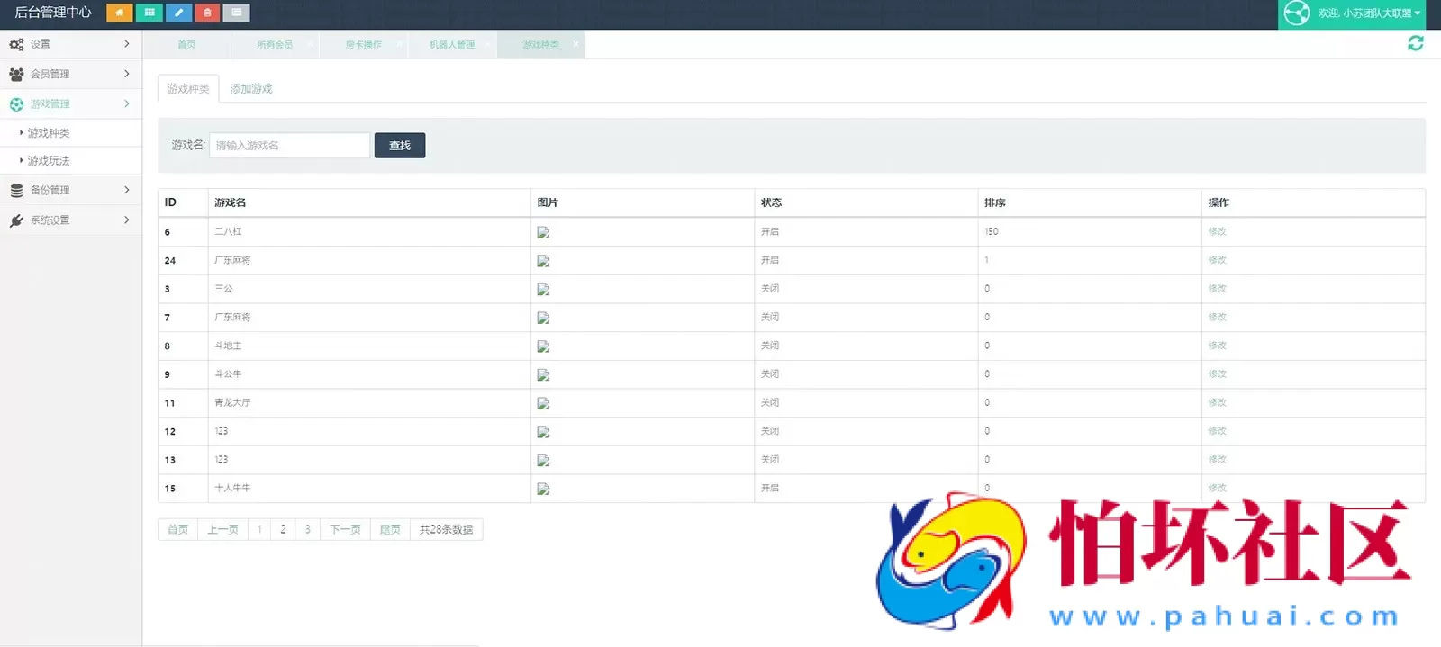The image size is (1441, 647).
Task: Open the 欢迎 小苏团队大联盟 user dropdown
Action: point(1359,13)
